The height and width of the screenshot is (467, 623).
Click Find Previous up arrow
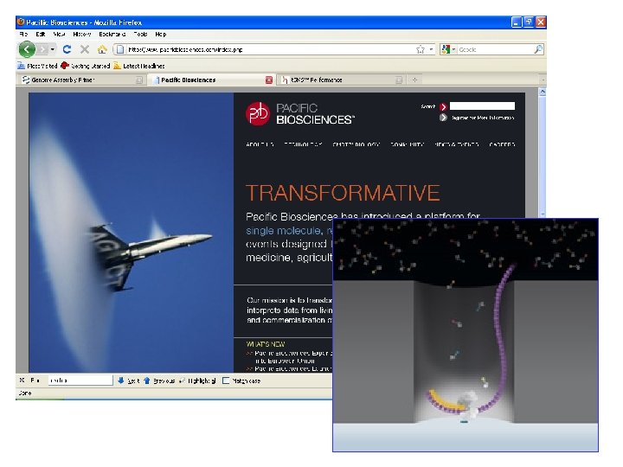coord(159,381)
